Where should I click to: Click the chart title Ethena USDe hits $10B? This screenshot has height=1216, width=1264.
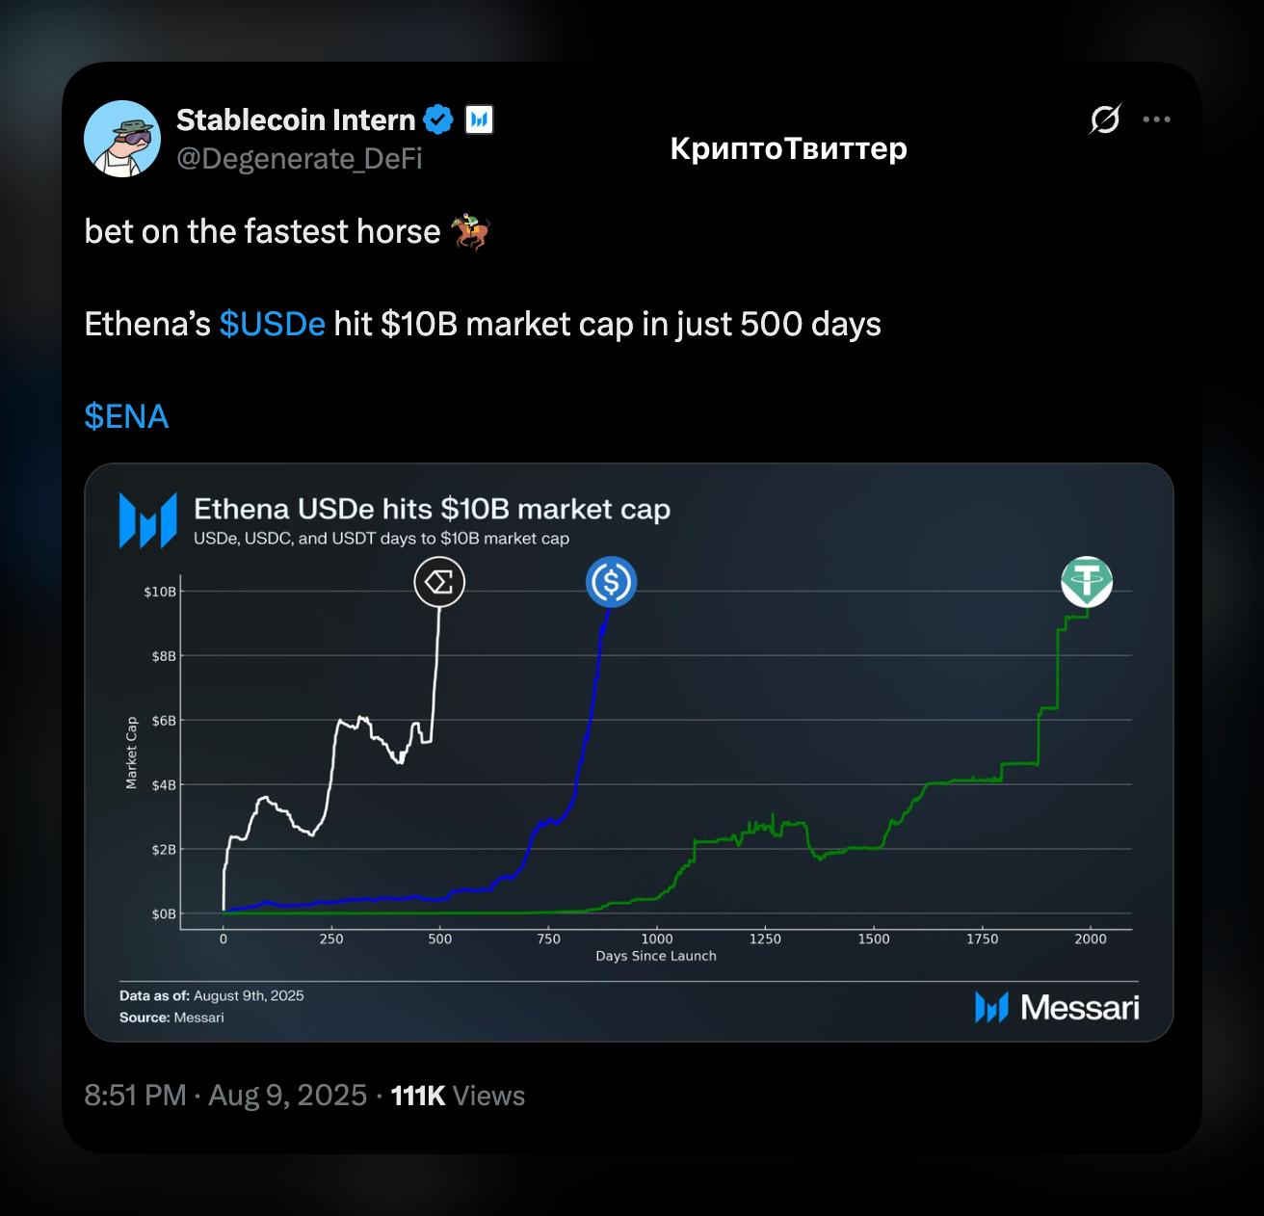(x=433, y=509)
